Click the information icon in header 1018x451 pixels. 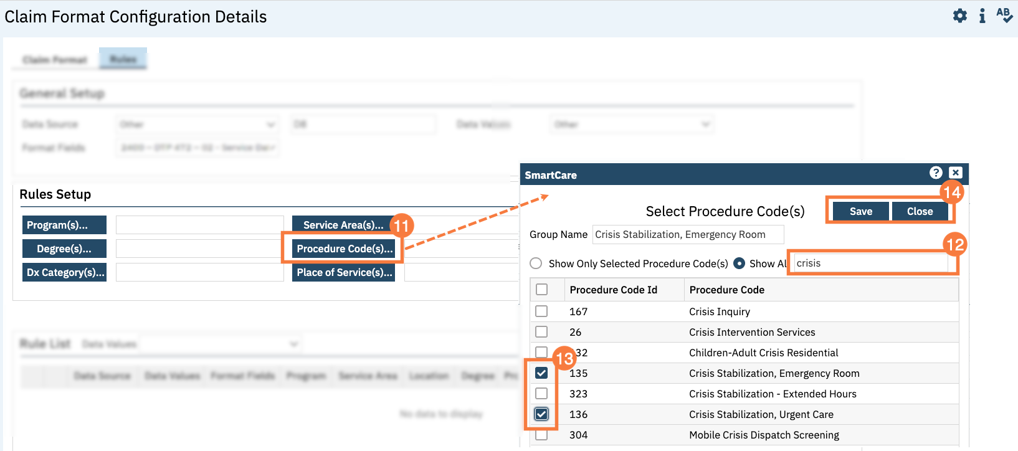click(x=982, y=16)
